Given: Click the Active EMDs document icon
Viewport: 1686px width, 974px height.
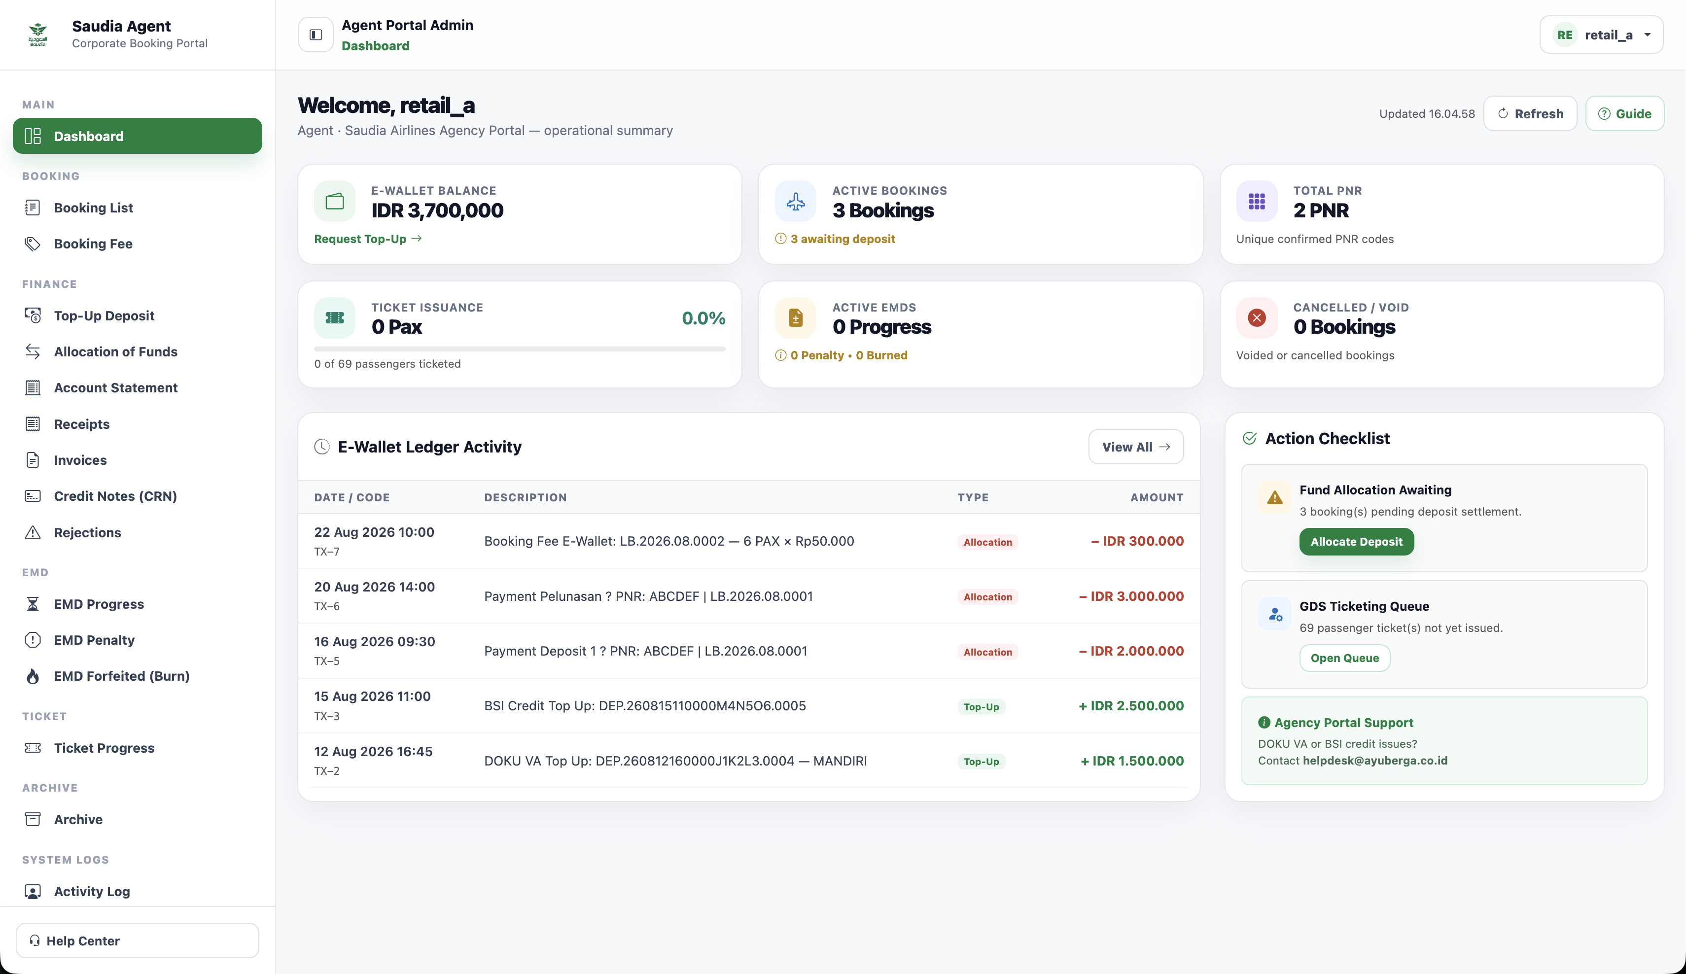Looking at the screenshot, I should pyautogui.click(x=796, y=318).
